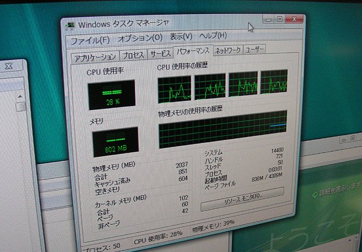This screenshot has width=362, height=252.
Task: Switch to the ネットワーク tab
Action: point(228,50)
